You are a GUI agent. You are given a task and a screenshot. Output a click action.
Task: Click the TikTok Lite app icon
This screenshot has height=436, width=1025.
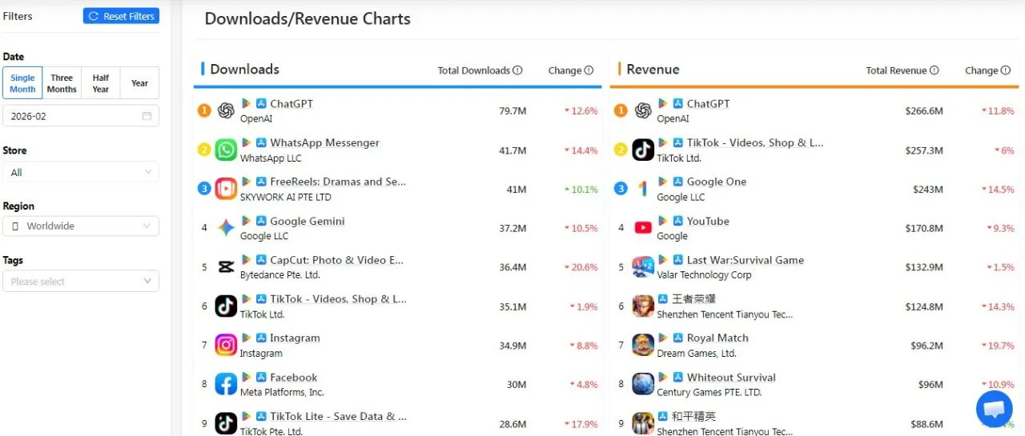pos(226,423)
